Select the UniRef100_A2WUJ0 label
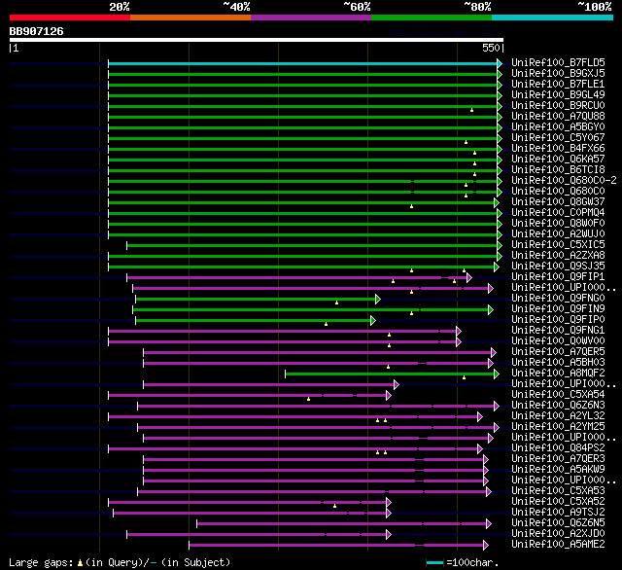The width and height of the screenshot is (622, 570). pyautogui.click(x=558, y=233)
